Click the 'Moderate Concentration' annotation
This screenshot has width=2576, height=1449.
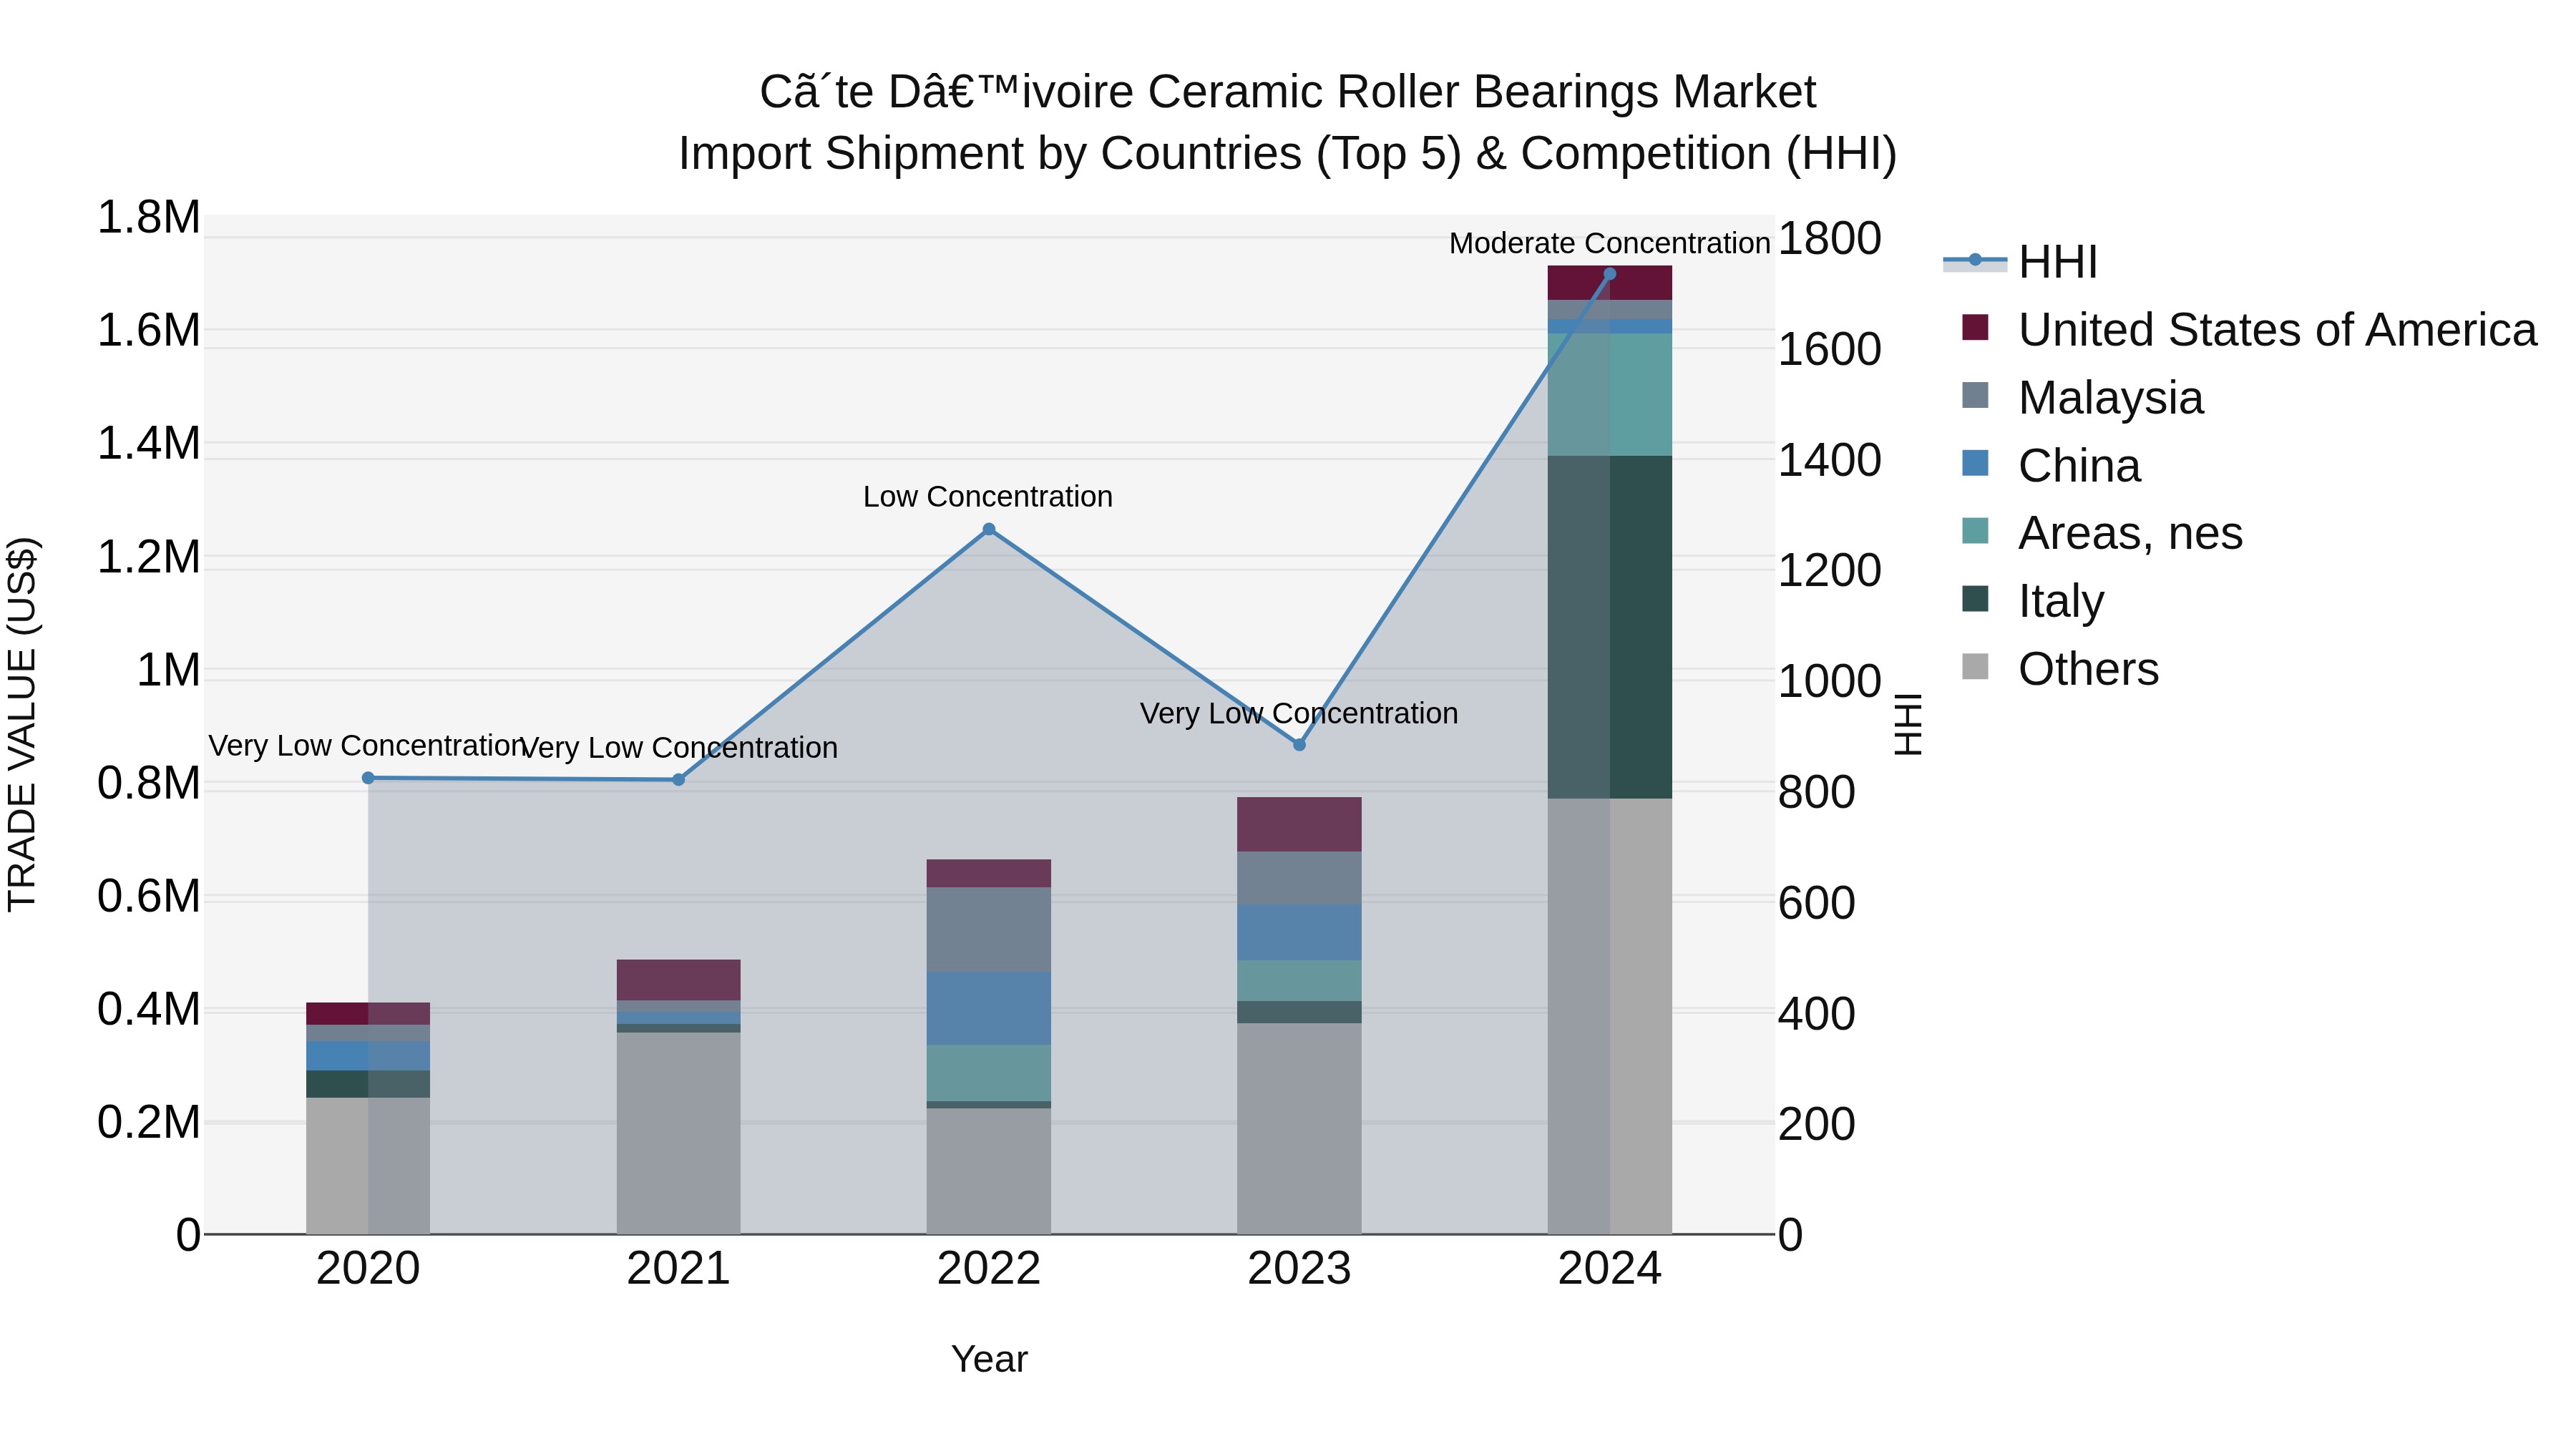coord(1610,243)
